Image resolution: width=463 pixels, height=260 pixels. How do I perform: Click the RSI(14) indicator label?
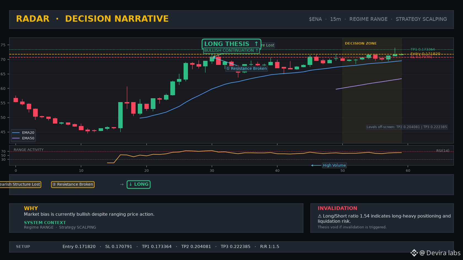[x=443, y=151]
